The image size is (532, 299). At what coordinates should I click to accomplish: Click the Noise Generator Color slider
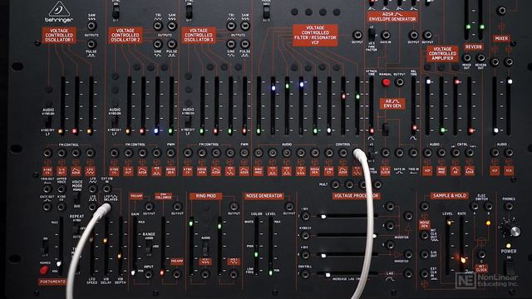[257, 247]
